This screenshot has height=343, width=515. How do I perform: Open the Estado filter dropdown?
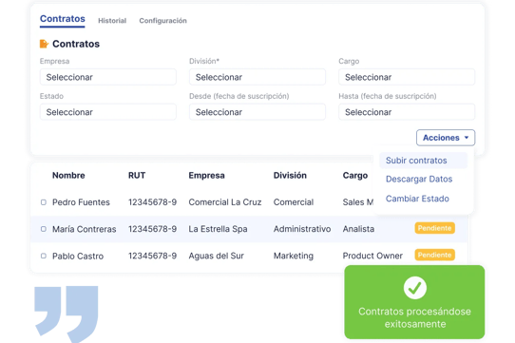click(108, 112)
